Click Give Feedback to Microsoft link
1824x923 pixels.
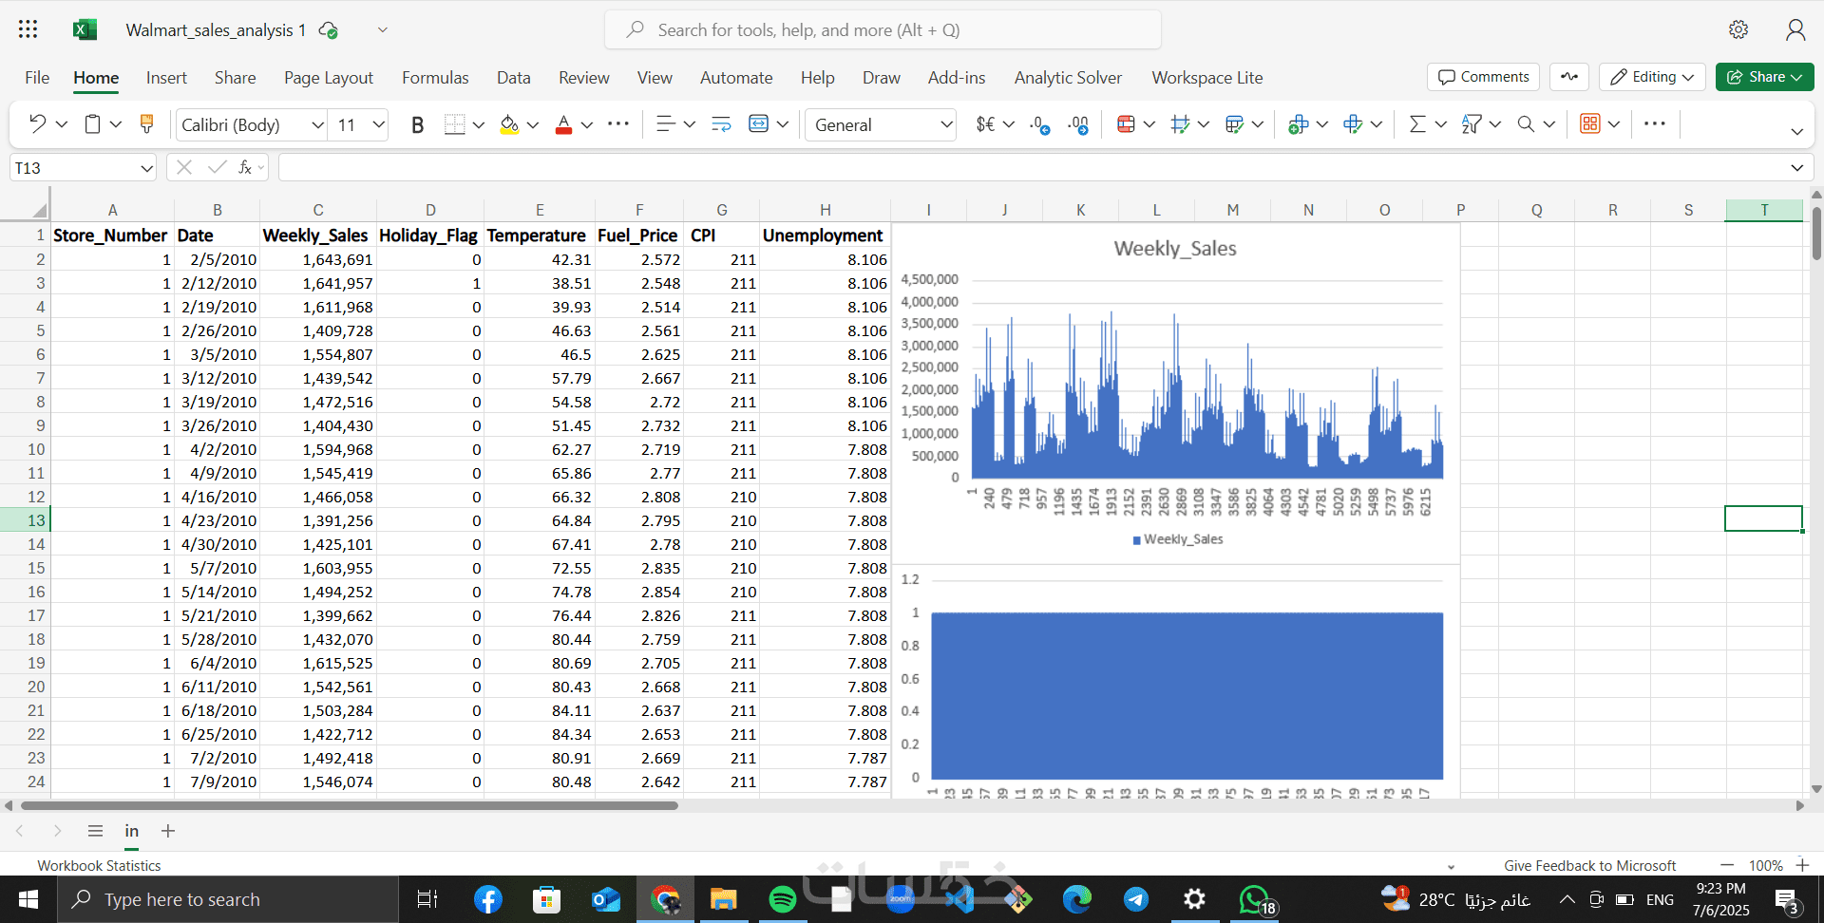(1589, 865)
